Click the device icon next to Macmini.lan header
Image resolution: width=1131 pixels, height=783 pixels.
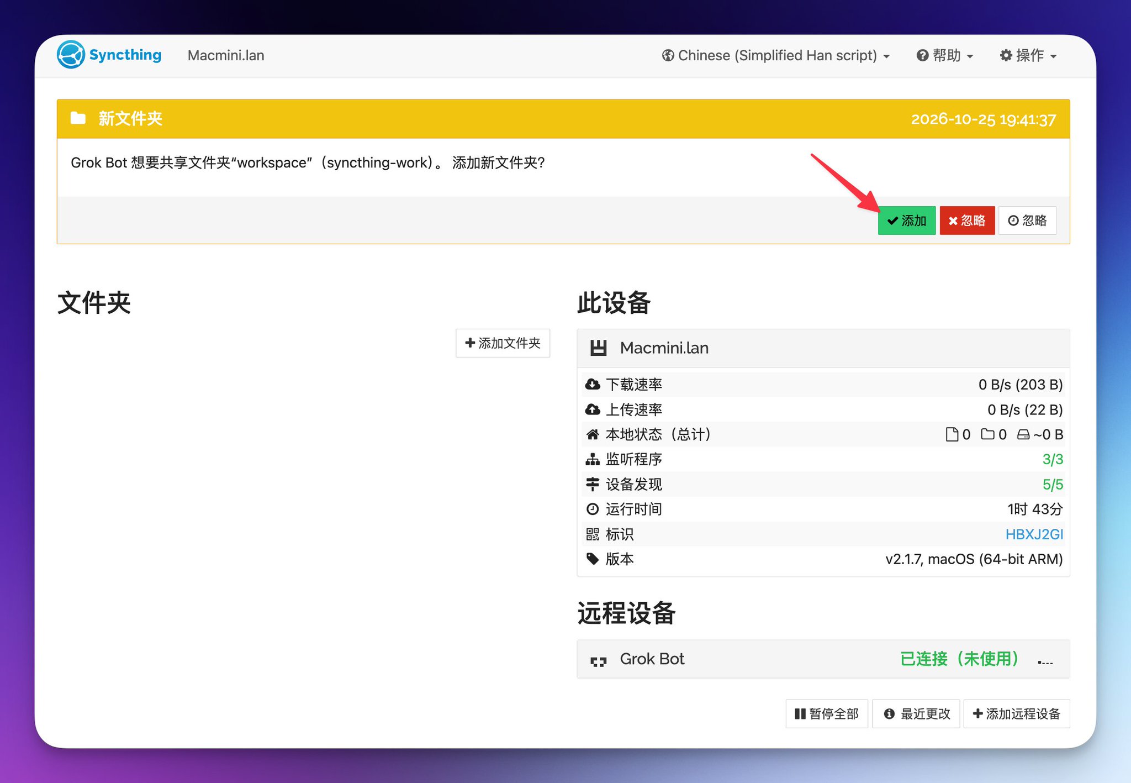click(598, 348)
